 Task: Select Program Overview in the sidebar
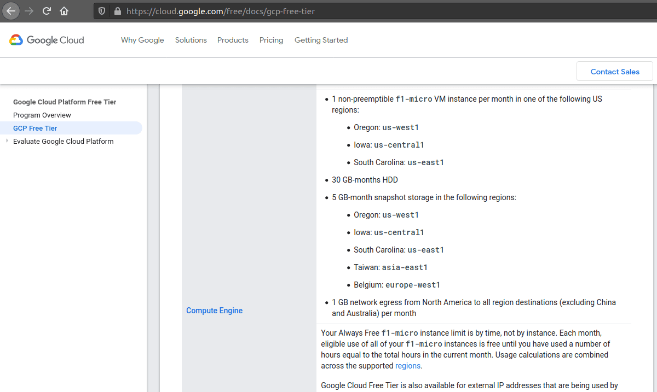pos(42,115)
